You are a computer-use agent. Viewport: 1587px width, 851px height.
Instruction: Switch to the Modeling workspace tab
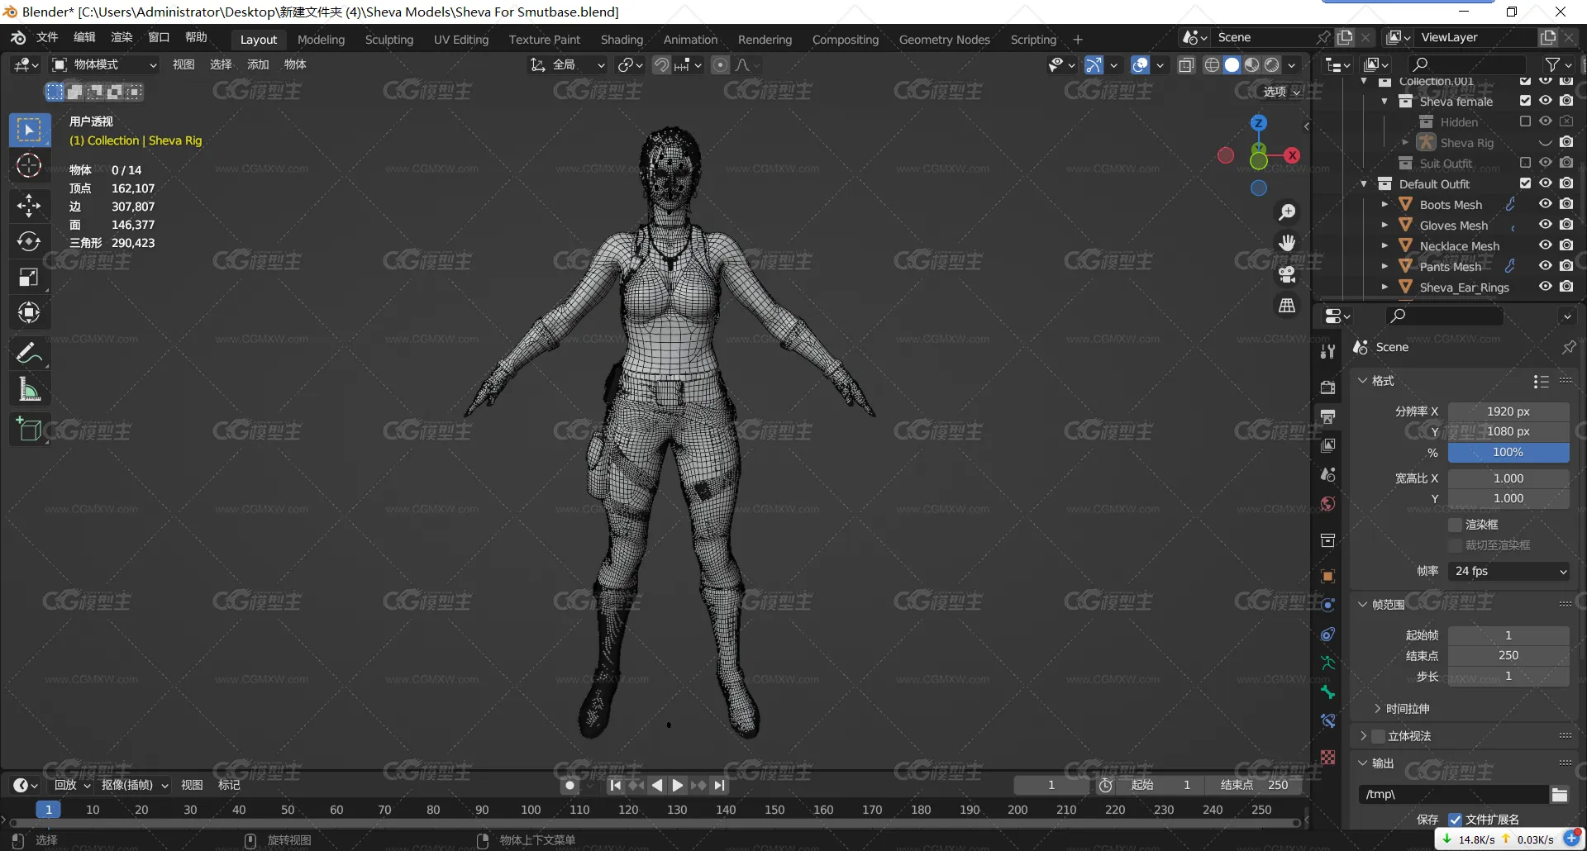coord(321,39)
